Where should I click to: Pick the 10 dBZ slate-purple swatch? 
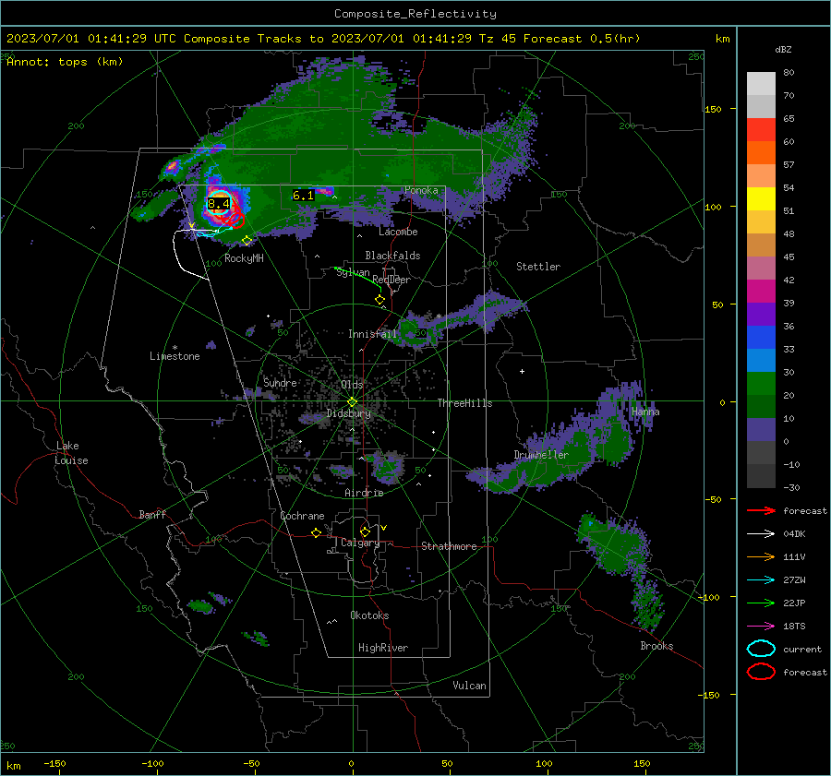pyautogui.click(x=761, y=429)
